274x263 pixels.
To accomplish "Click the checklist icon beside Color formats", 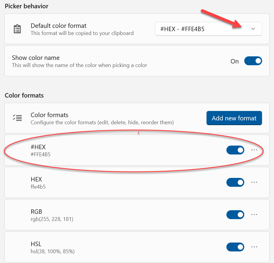I will [x=18, y=118].
